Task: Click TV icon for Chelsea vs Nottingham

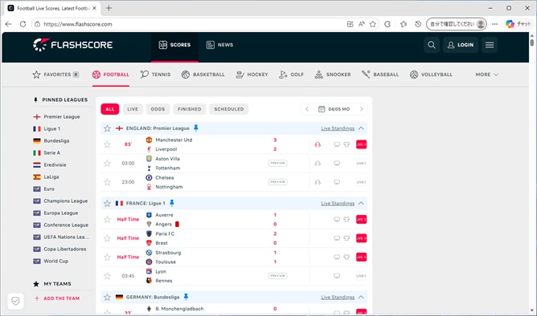Action: pyautogui.click(x=337, y=182)
